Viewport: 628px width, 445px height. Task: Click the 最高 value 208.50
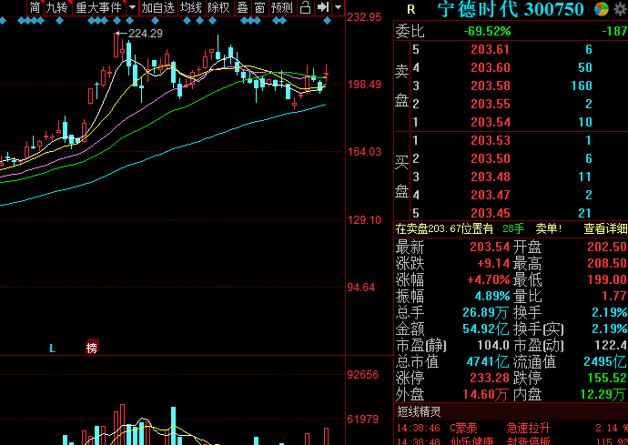607,263
